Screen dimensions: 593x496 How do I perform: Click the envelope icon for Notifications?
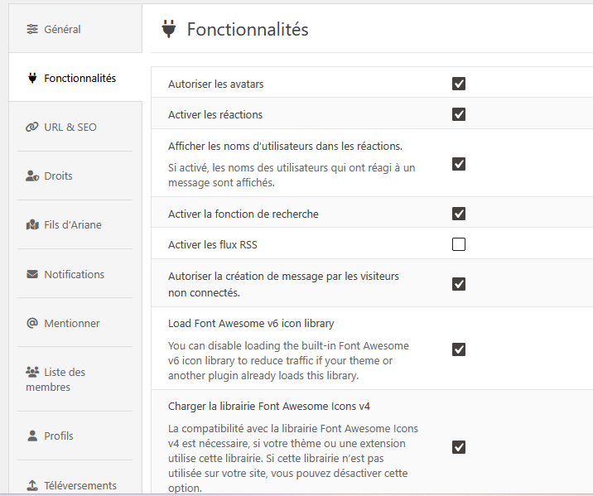click(x=32, y=274)
